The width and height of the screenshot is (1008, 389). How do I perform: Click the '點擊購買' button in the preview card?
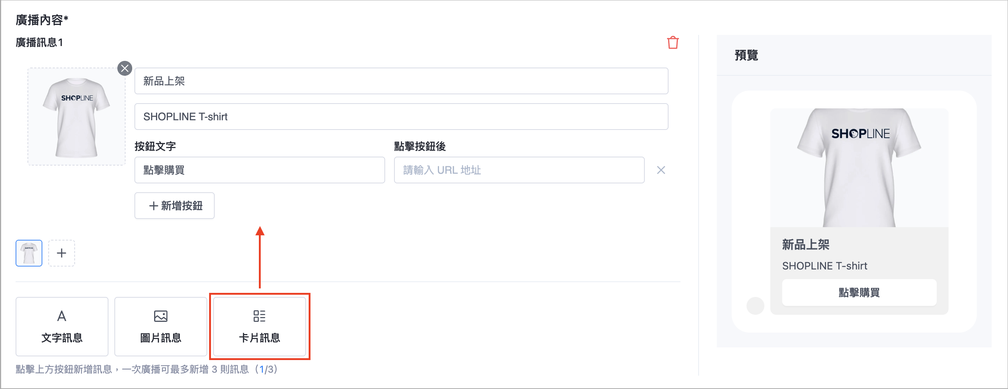tap(859, 292)
